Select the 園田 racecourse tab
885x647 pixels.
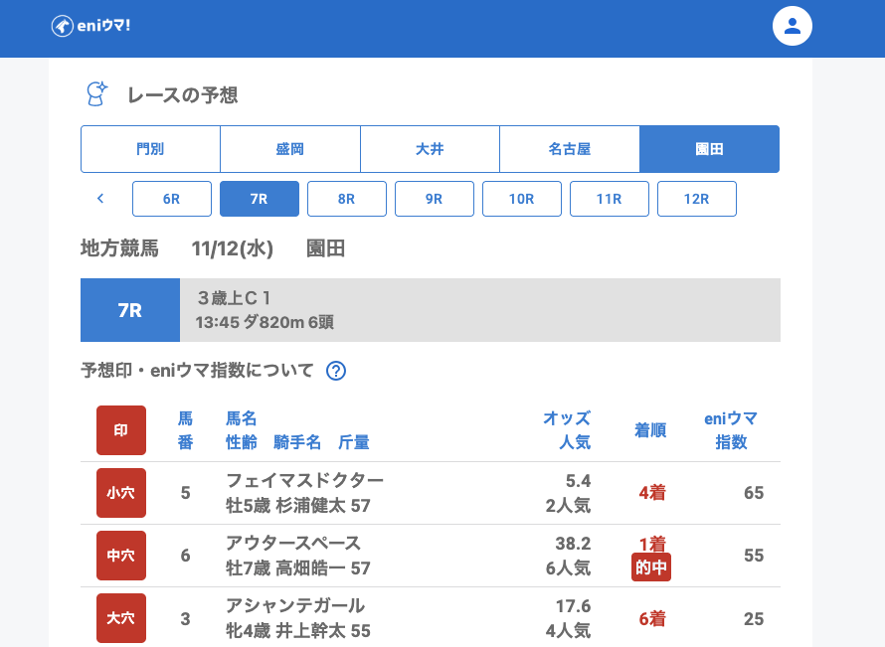[709, 149]
